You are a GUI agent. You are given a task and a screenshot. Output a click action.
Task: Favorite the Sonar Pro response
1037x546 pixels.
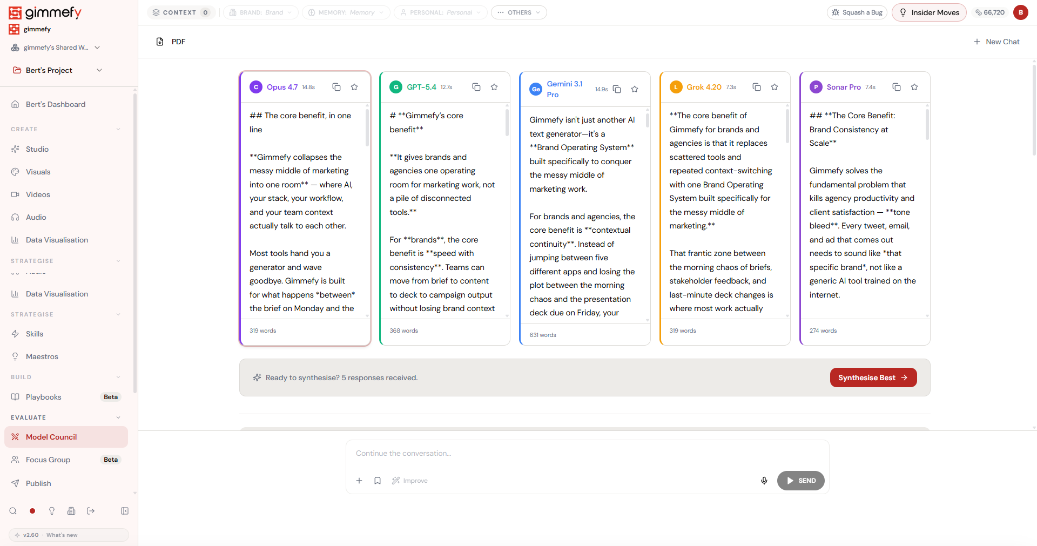click(x=914, y=87)
